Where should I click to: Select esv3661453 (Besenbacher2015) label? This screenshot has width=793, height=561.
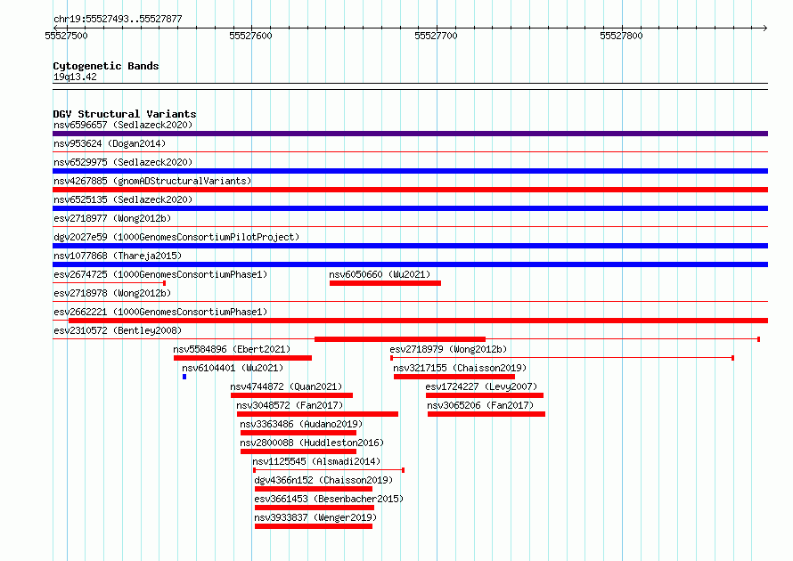tap(330, 499)
